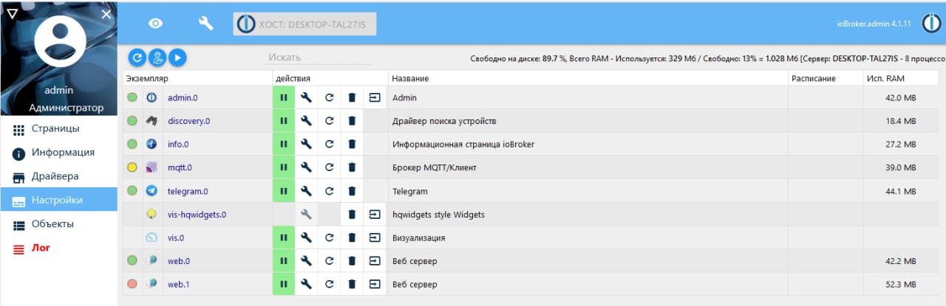The width and height of the screenshot is (946, 306).
Task: Open wrench settings for vis-hqwidgets.0
Action: click(x=306, y=215)
